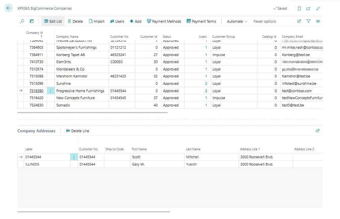Click the analysis view icon next to search
340x219 pixels.
32,21
